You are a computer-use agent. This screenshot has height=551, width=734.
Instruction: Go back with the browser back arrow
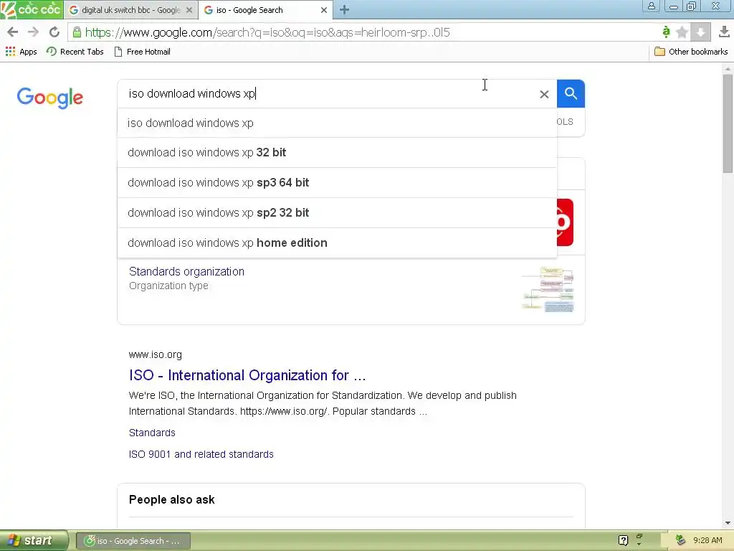pos(13,32)
